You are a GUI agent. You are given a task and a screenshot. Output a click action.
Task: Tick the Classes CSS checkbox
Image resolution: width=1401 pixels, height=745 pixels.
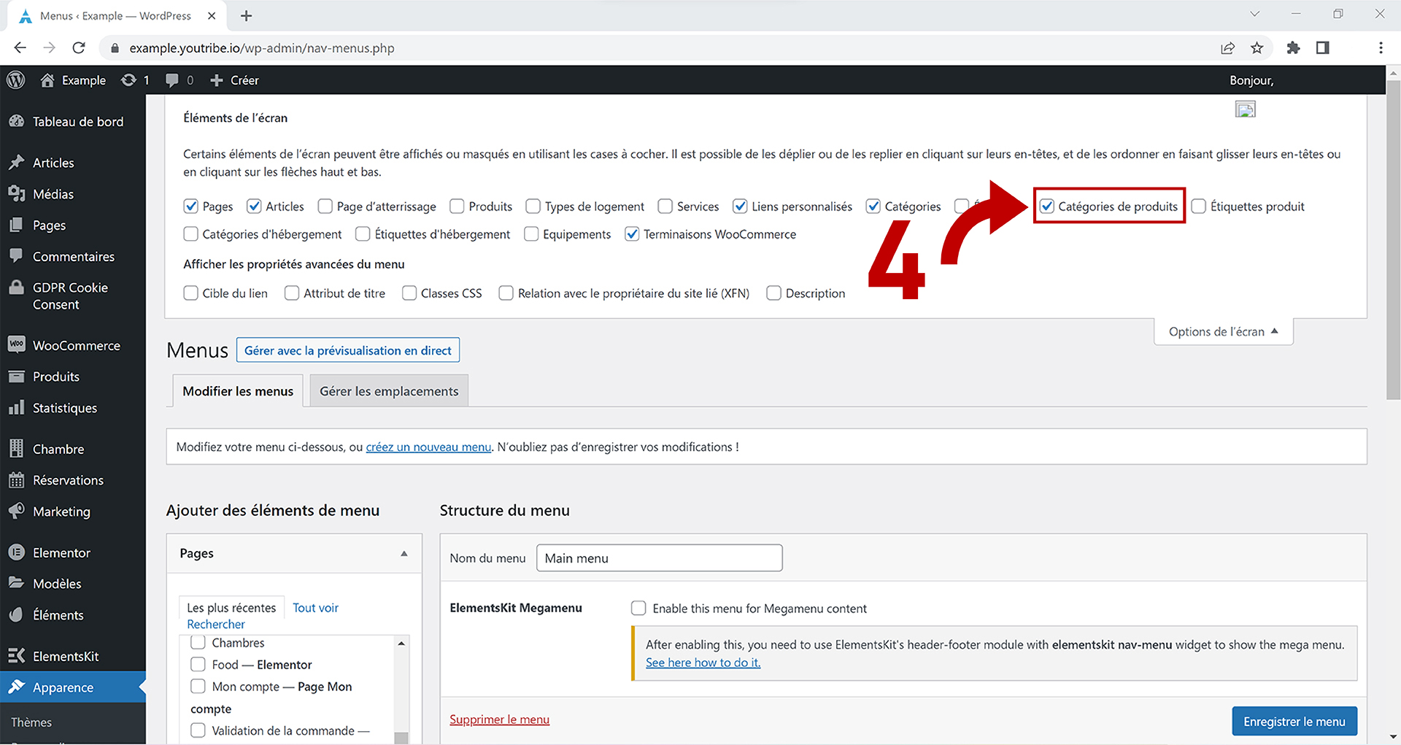point(409,293)
